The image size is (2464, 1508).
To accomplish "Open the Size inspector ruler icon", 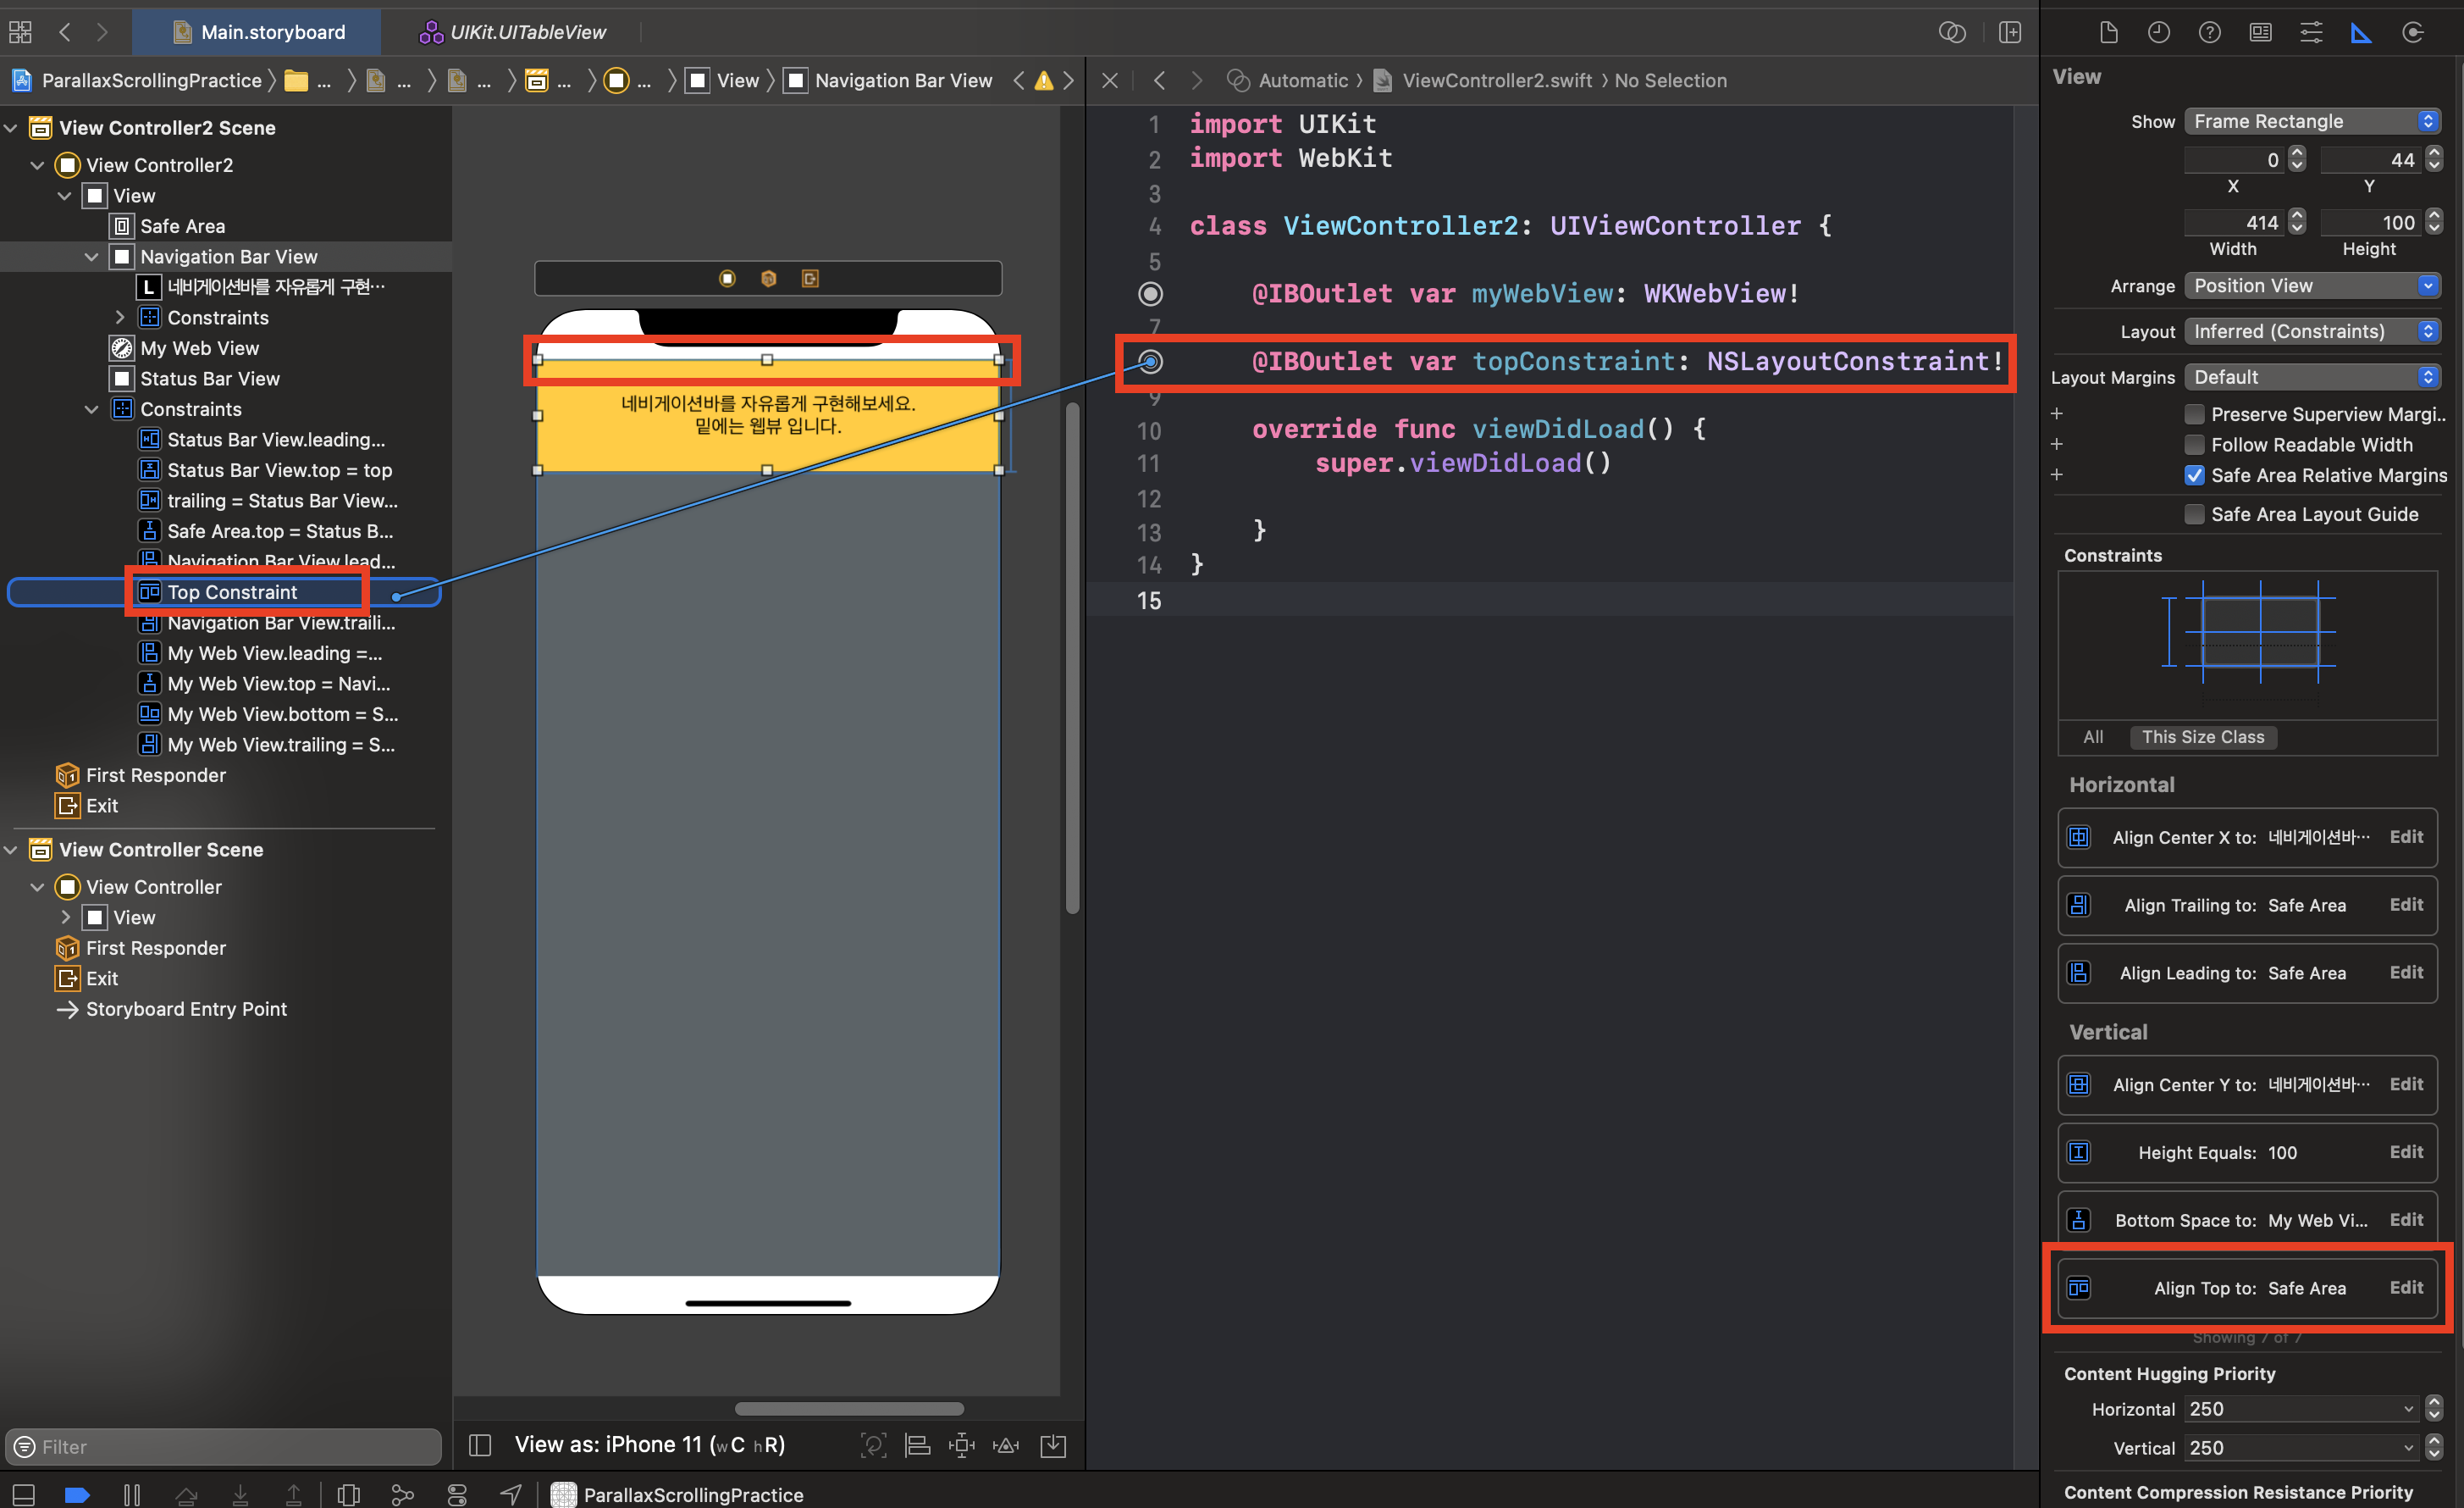I will [x=2361, y=33].
